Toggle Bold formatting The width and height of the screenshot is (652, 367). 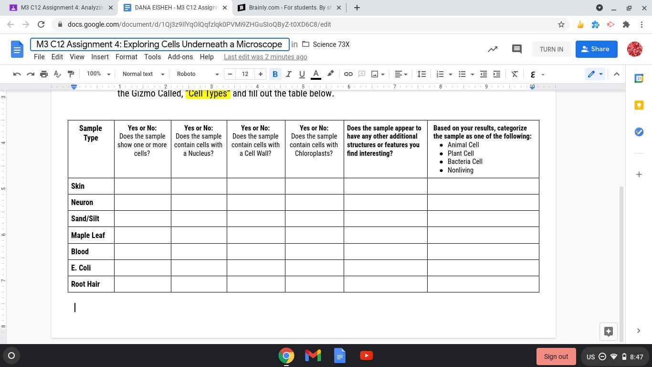click(x=275, y=74)
